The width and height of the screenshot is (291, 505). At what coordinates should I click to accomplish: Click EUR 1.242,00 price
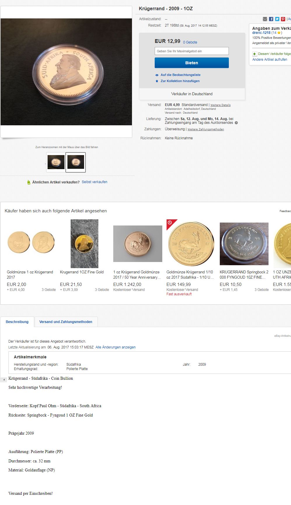pos(127,284)
